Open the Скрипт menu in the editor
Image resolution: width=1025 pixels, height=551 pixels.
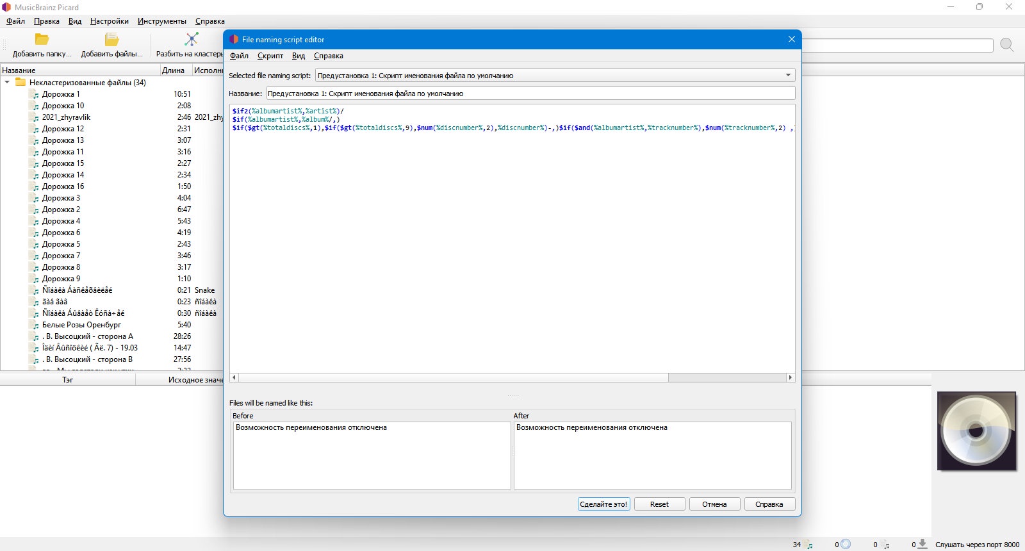pyautogui.click(x=270, y=56)
